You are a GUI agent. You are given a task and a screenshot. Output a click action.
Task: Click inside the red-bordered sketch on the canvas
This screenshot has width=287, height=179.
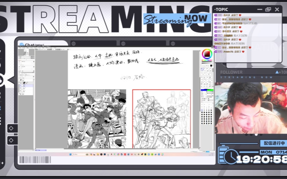[162, 119]
